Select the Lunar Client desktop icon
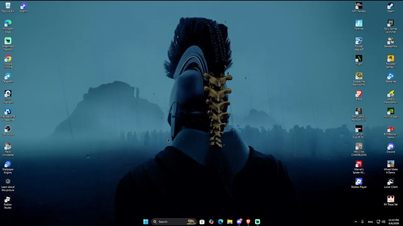Image resolution: width=403 pixels, height=226 pixels. [391, 183]
